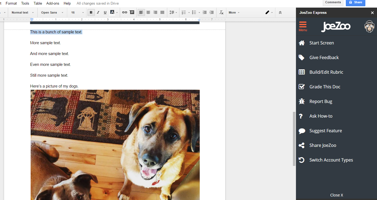Click the vertical document scrollbar

(294, 139)
